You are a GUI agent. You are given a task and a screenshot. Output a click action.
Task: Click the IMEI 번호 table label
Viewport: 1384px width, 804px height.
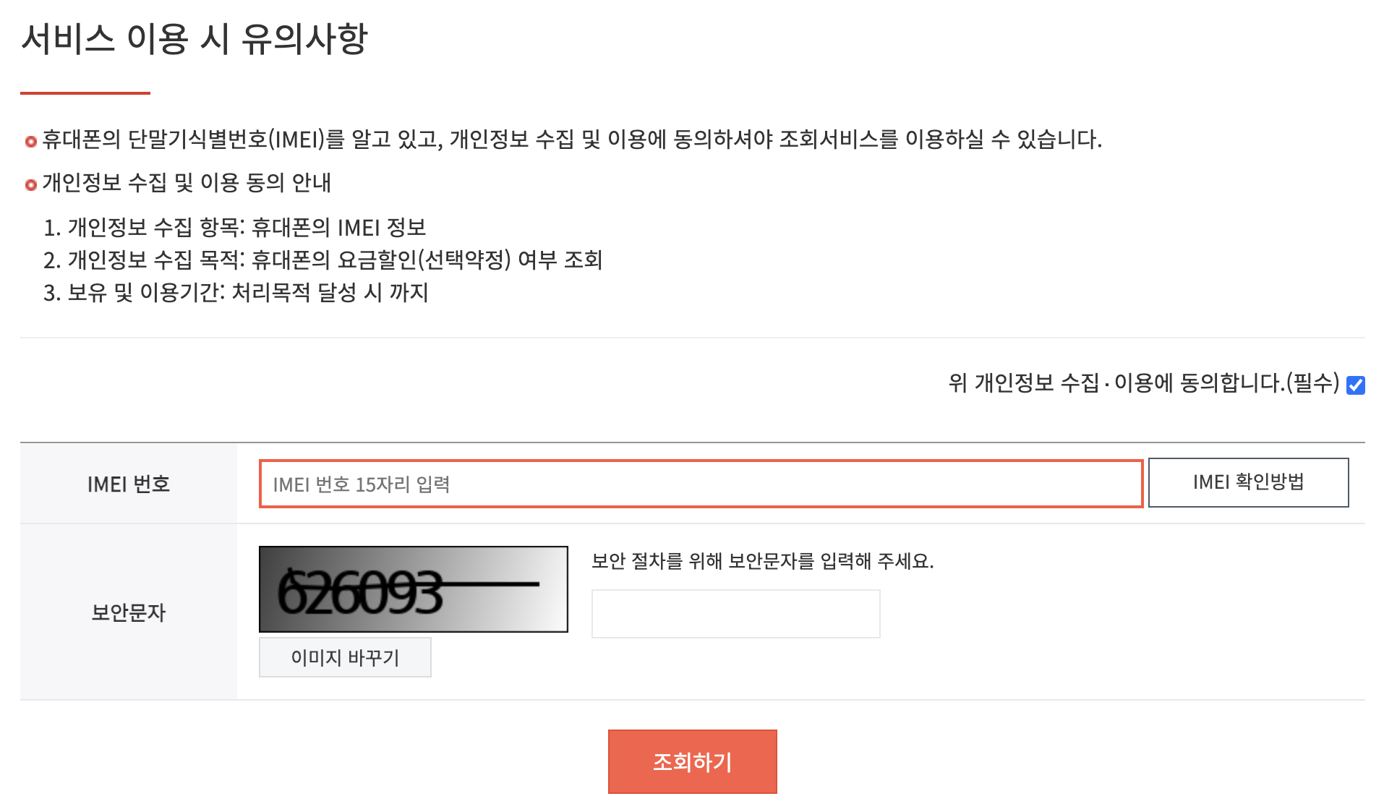128,484
